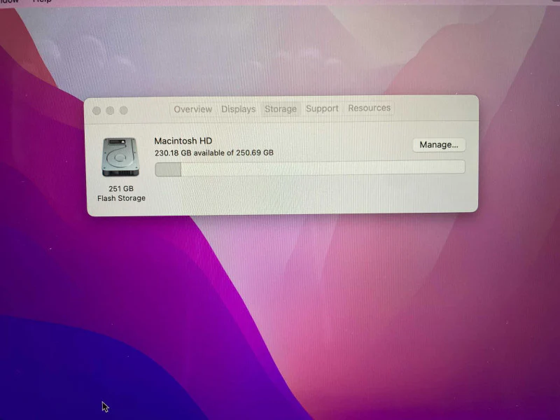Viewport: 560px width, 420px height.
Task: Click the 'Flash Storage' label
Action: pyautogui.click(x=121, y=198)
